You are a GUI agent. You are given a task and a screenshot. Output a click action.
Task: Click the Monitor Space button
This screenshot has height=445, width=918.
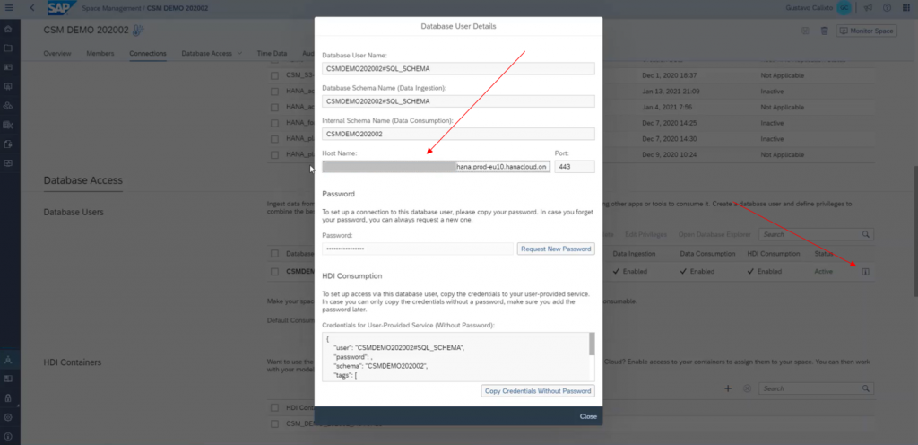(x=867, y=31)
